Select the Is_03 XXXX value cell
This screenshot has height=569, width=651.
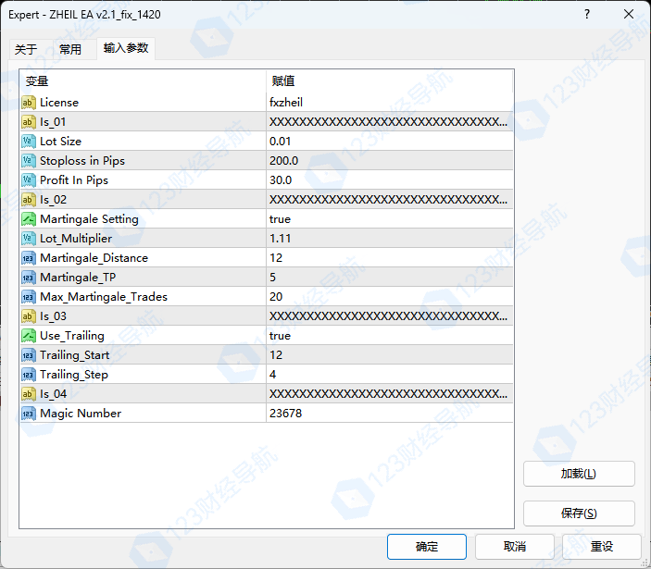[x=390, y=316]
